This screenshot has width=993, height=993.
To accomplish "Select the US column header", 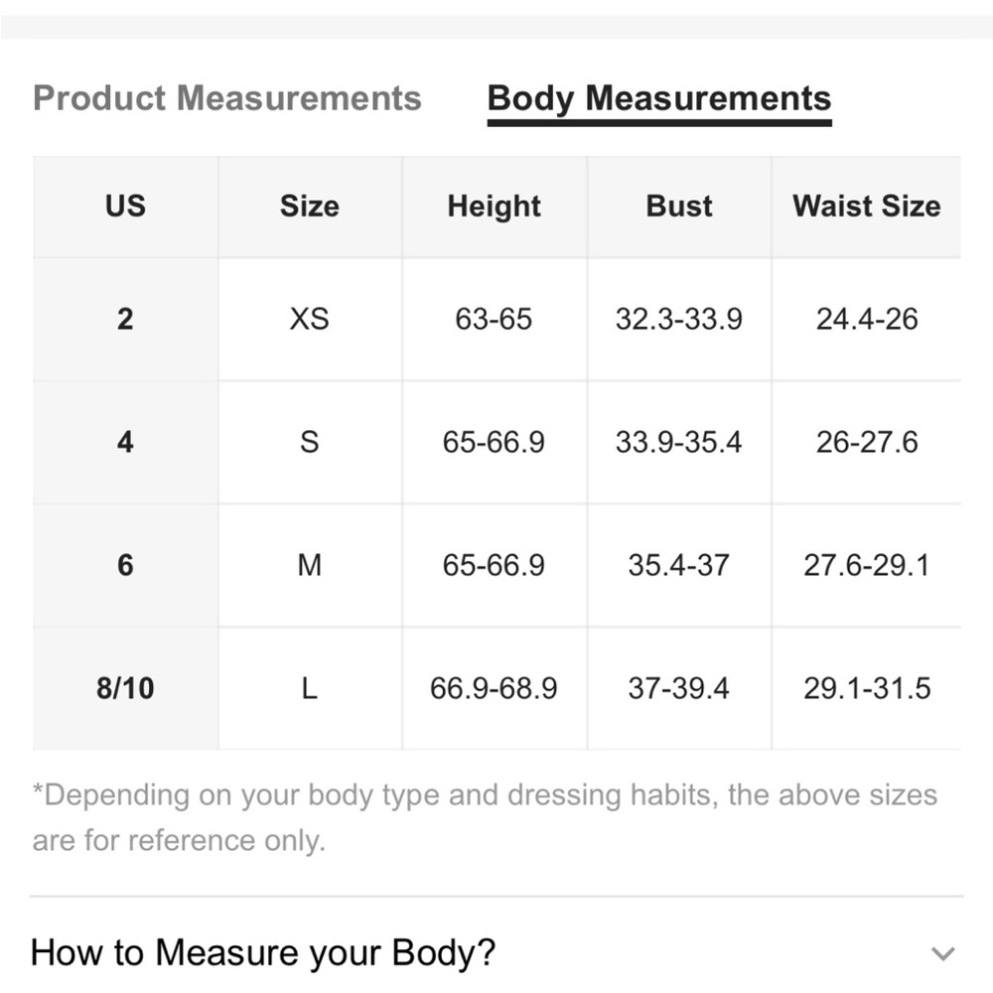I will click(125, 207).
